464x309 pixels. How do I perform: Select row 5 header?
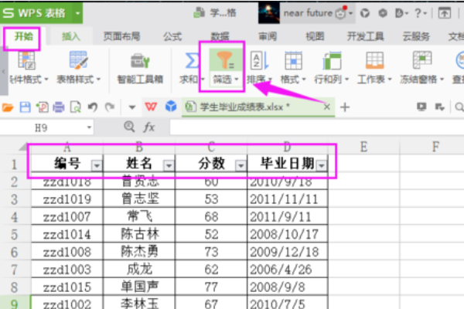click(x=15, y=235)
